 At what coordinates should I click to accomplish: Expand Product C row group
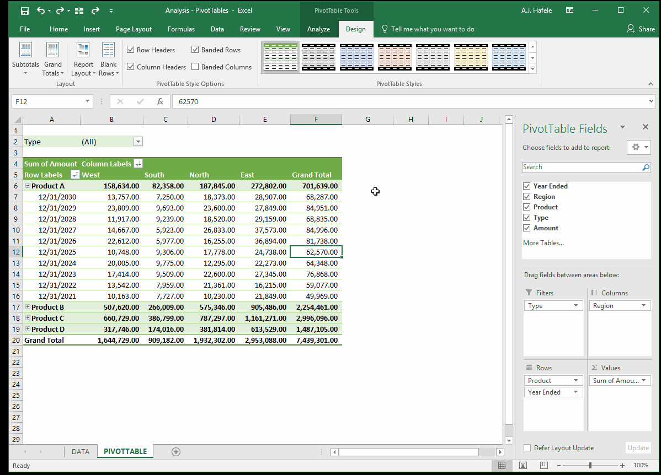[x=28, y=318]
